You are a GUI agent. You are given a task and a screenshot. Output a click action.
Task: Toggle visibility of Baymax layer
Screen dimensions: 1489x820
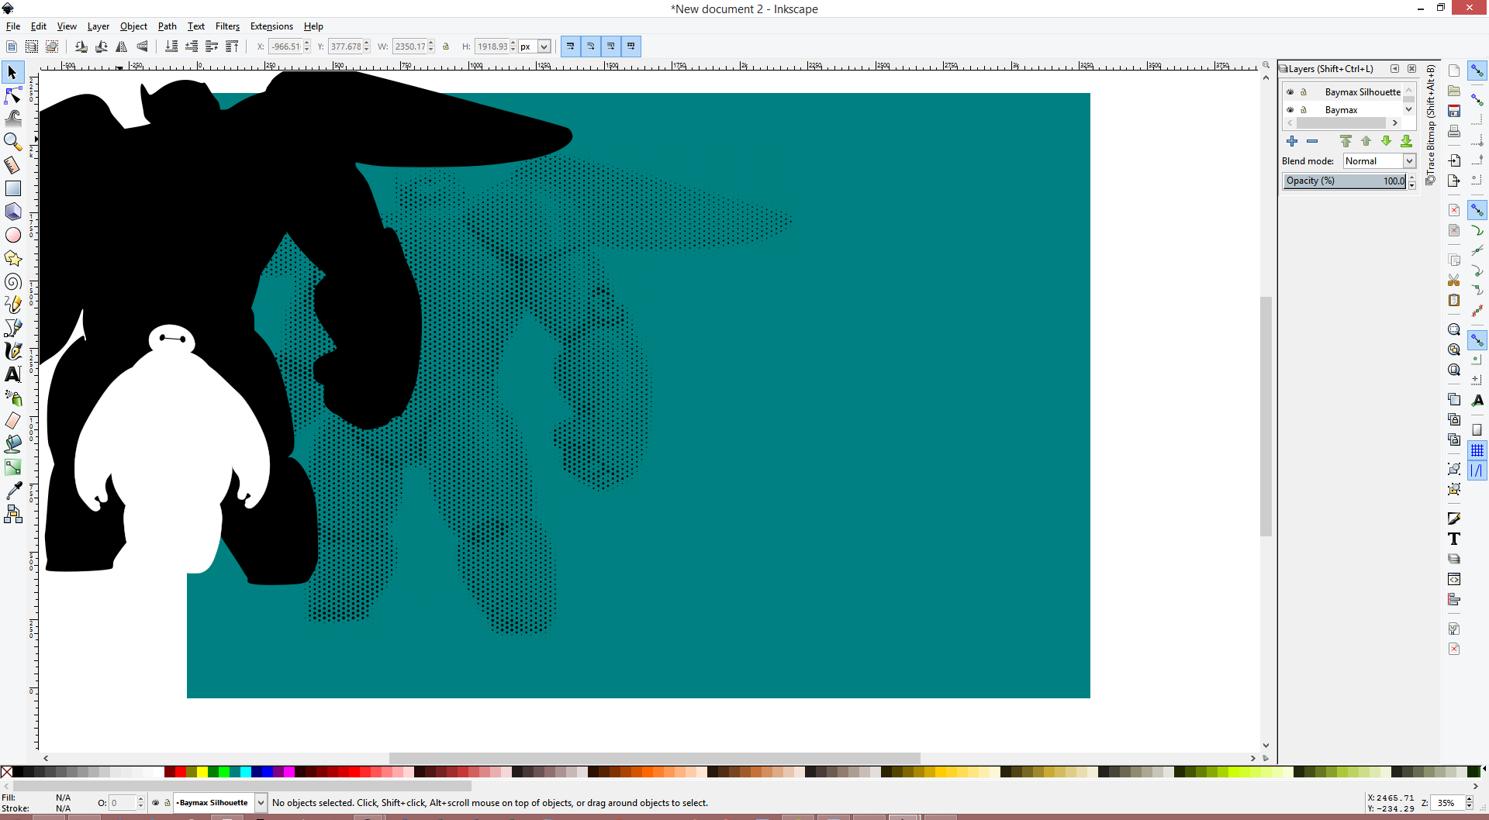(1290, 110)
